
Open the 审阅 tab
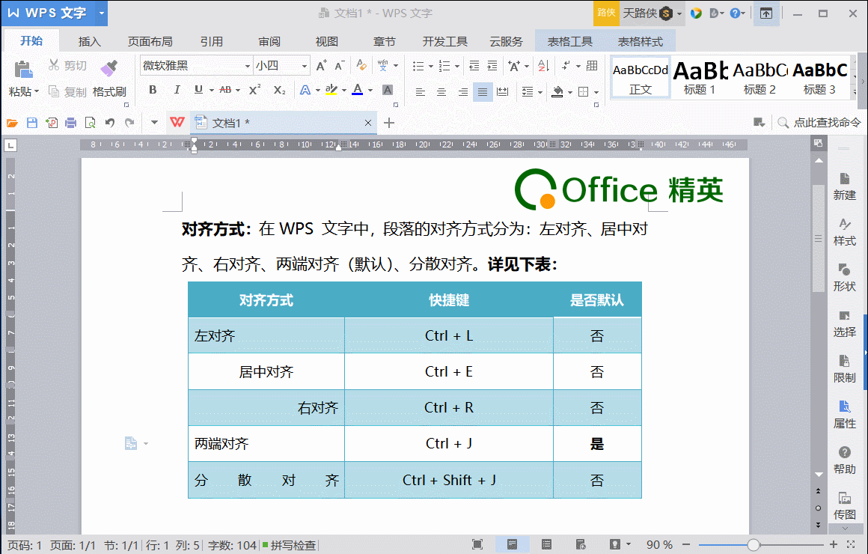(x=269, y=42)
